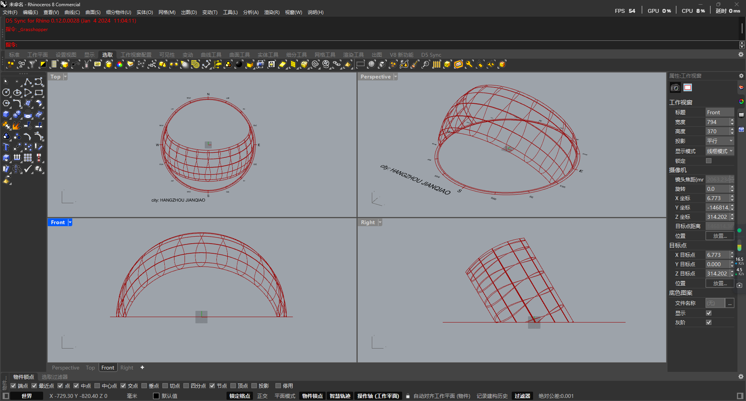Click the 旋转 rotation stepper arrows

[732, 189]
